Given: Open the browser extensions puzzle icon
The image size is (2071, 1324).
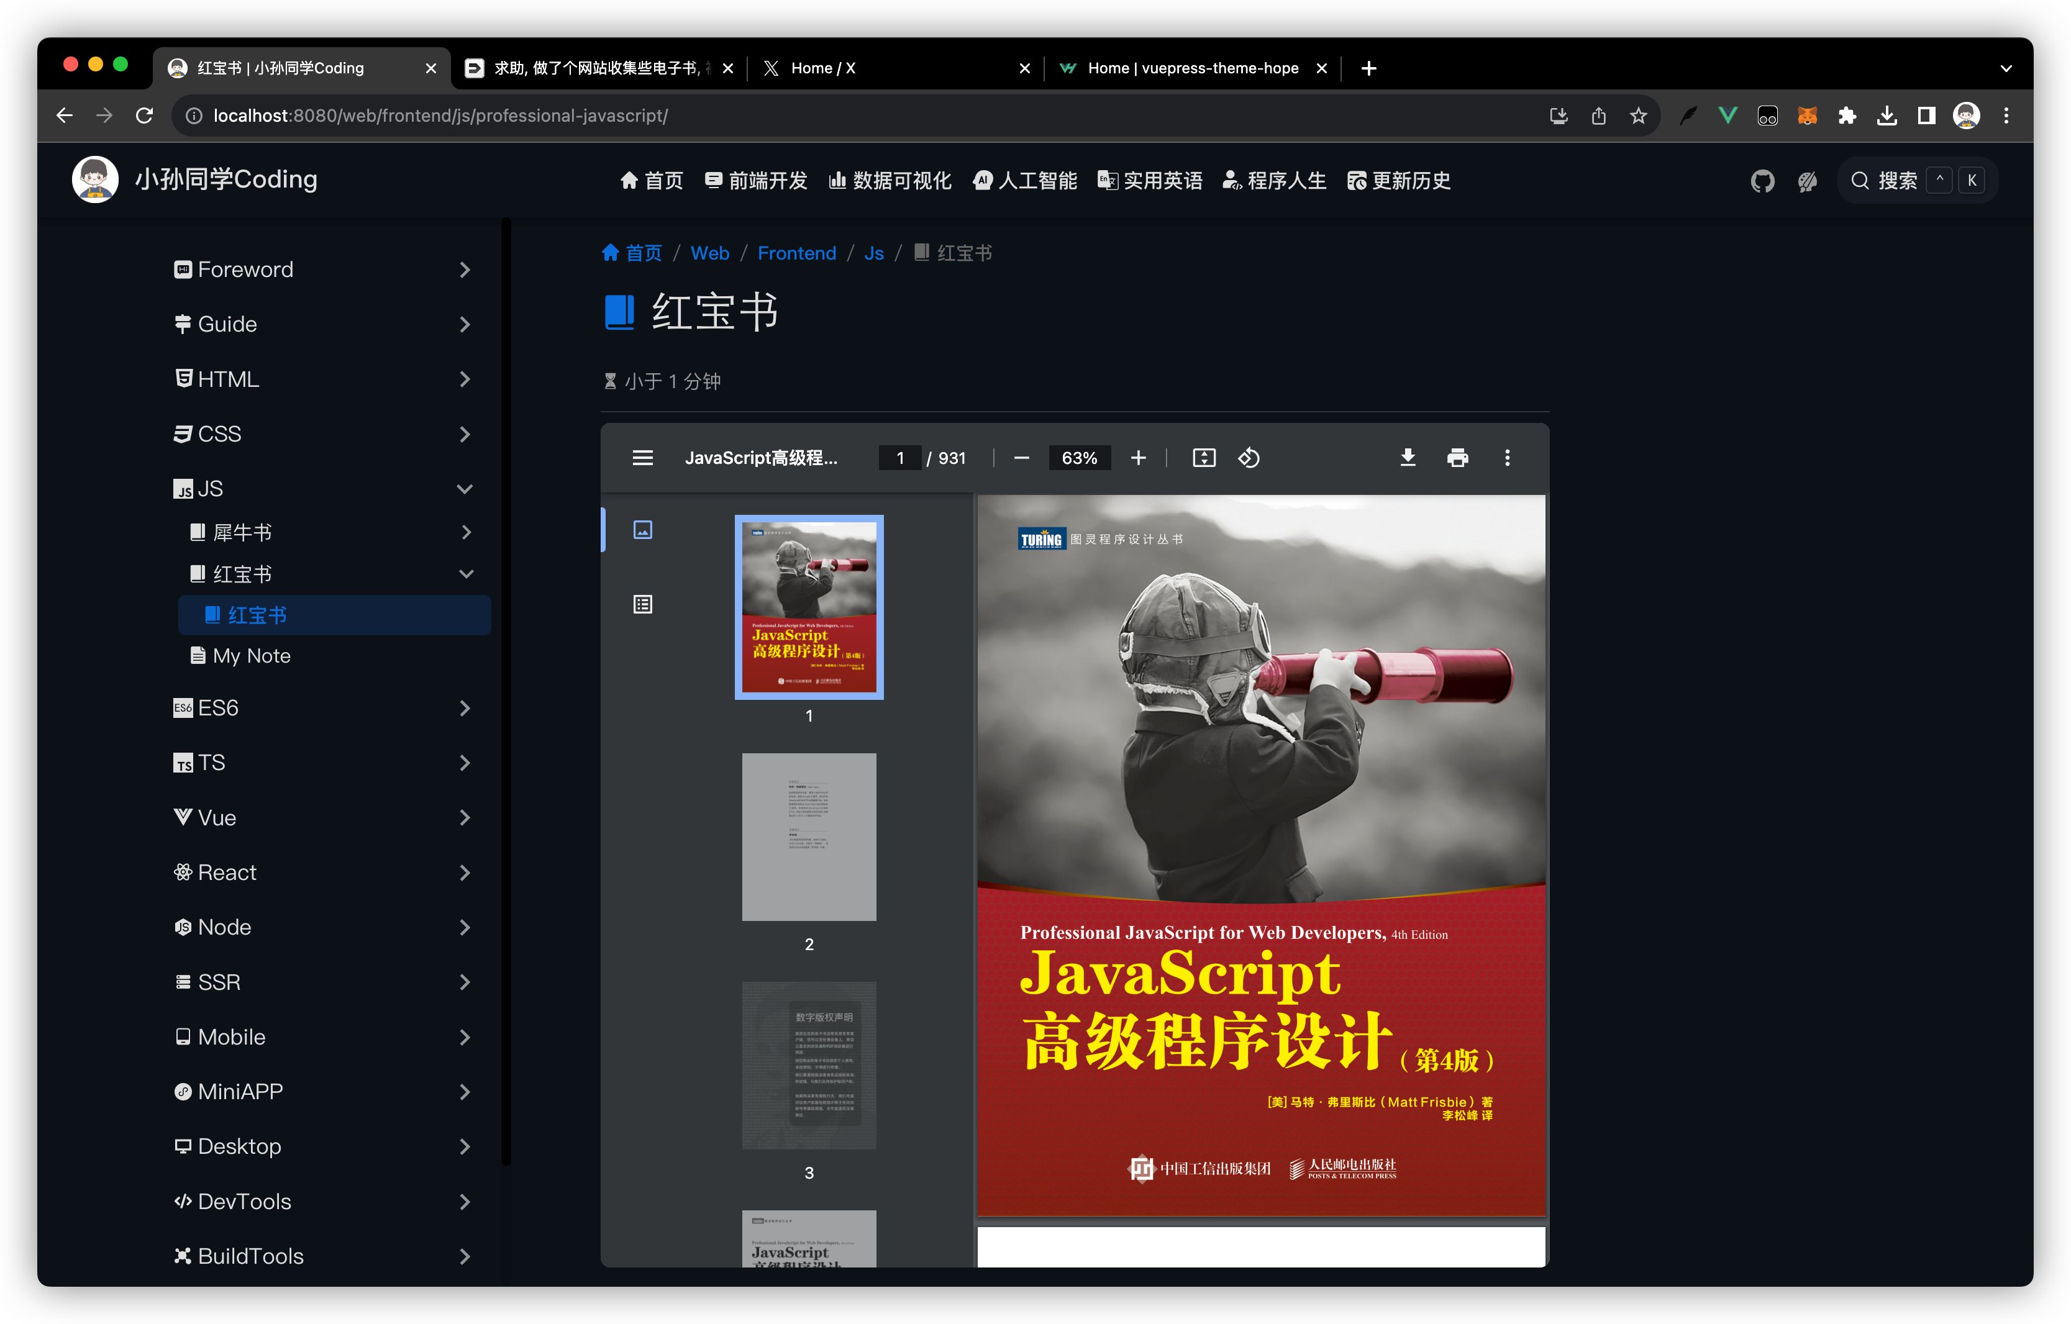Looking at the screenshot, I should click(1847, 116).
